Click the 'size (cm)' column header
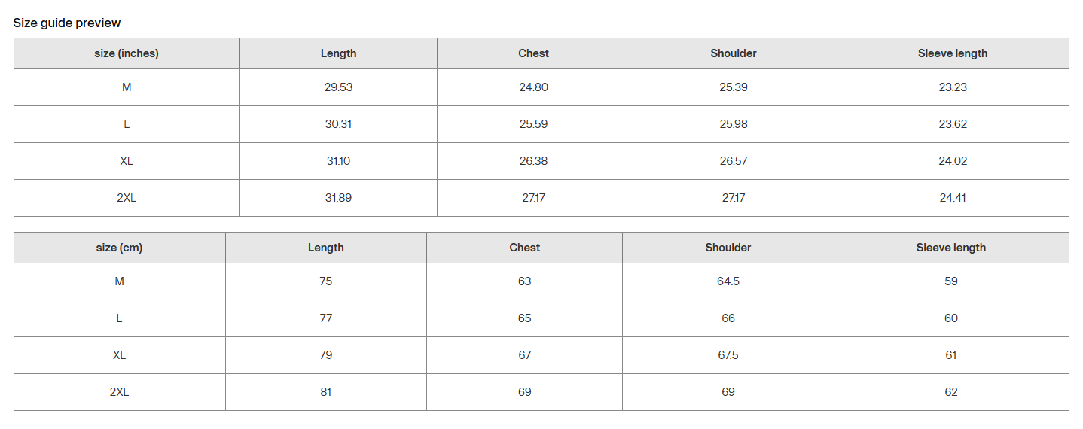Image resolution: width=1083 pixels, height=429 pixels. click(119, 248)
